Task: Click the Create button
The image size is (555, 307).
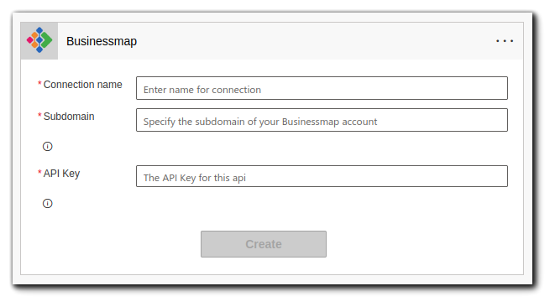Action: pyautogui.click(x=264, y=244)
